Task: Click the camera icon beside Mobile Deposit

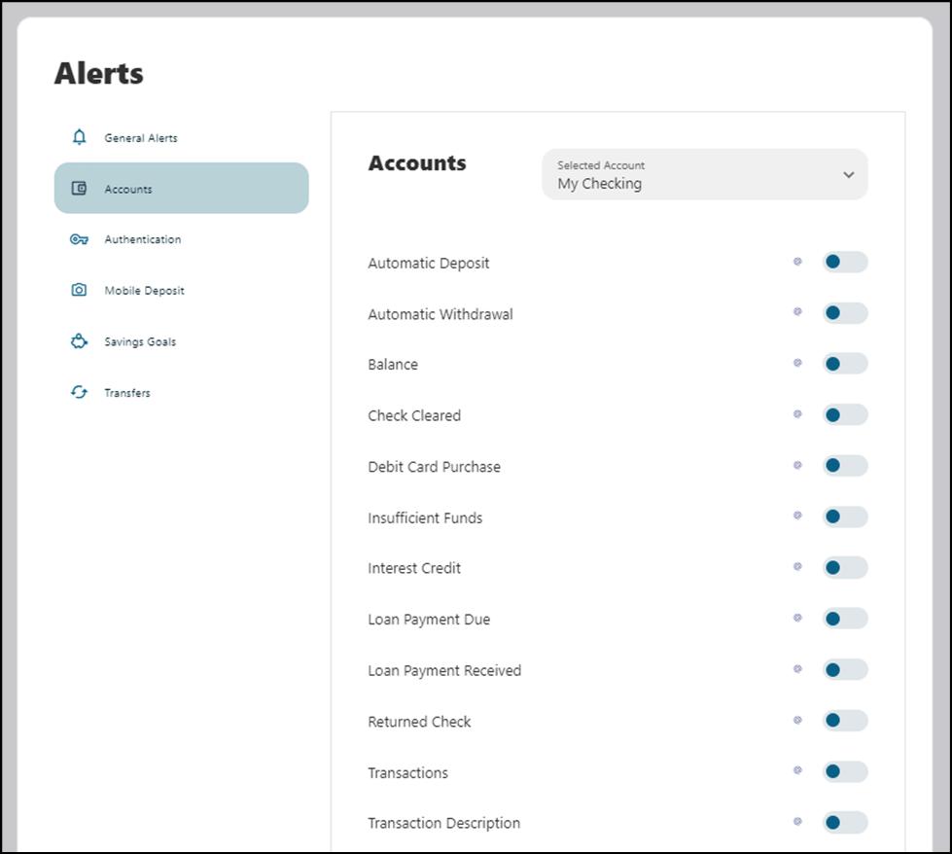Action: (79, 290)
